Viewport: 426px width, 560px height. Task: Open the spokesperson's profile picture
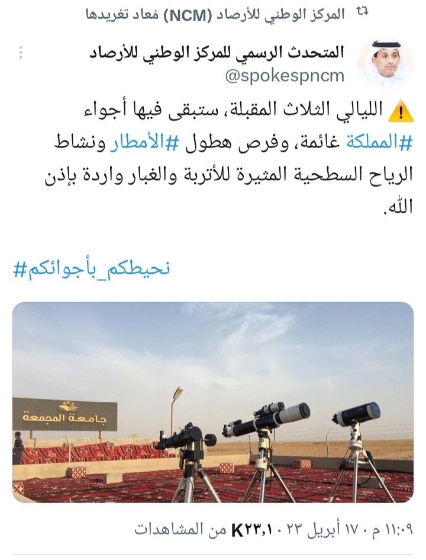(385, 64)
